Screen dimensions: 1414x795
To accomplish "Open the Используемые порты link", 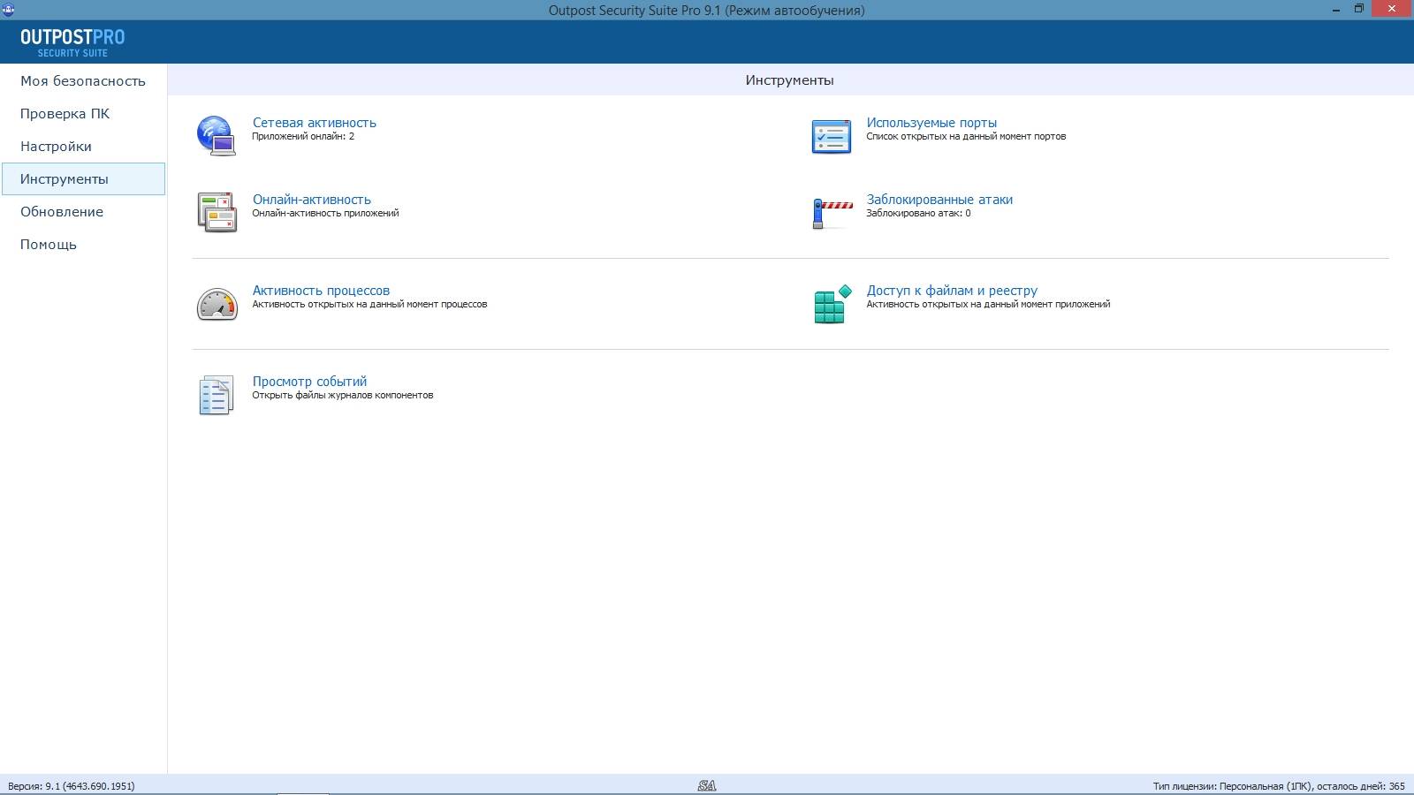I will coord(931,123).
